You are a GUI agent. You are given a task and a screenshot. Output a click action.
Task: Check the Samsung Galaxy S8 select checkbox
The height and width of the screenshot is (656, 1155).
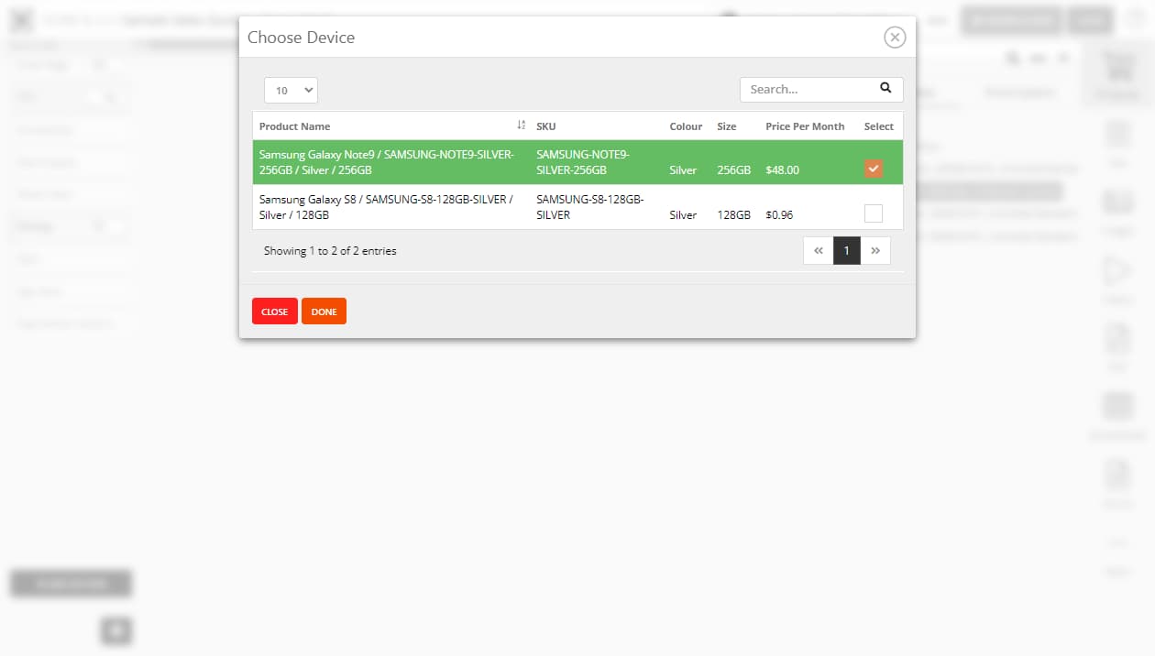(873, 213)
